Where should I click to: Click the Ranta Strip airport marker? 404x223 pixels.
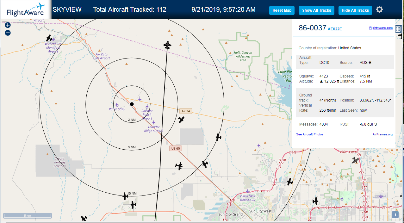(117, 105)
